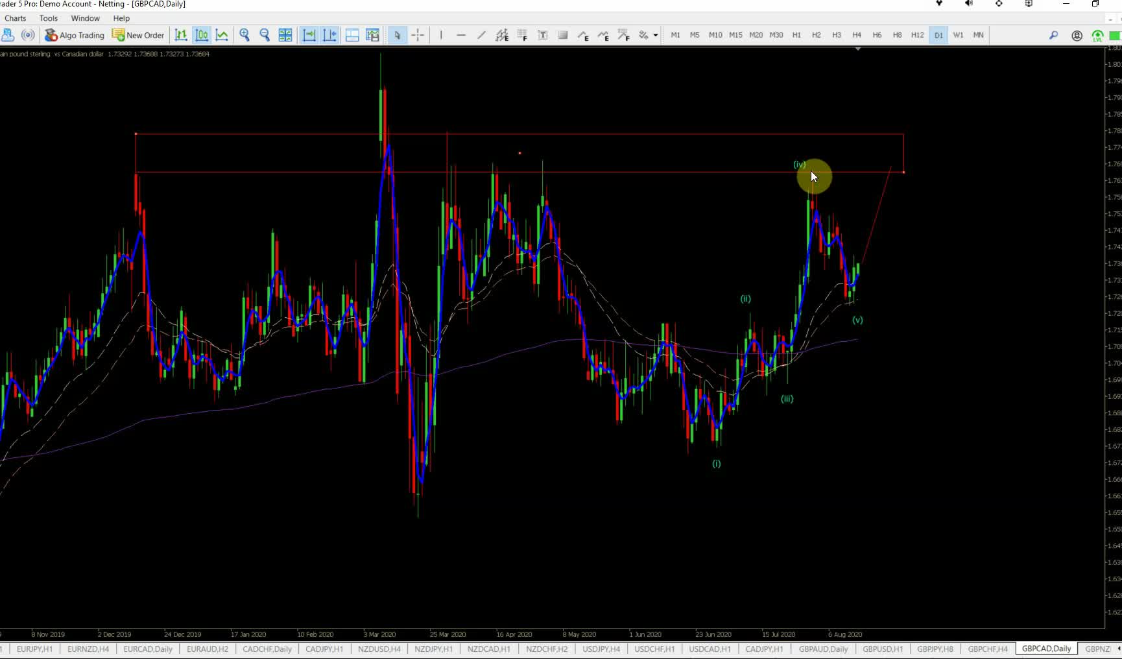Toggle chart shift from right border
This screenshot has width=1122, height=659.
(329, 35)
